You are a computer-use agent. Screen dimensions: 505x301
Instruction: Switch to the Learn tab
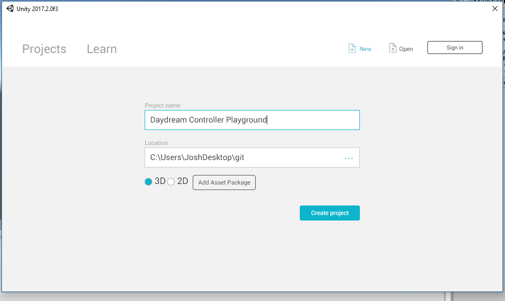[102, 49]
